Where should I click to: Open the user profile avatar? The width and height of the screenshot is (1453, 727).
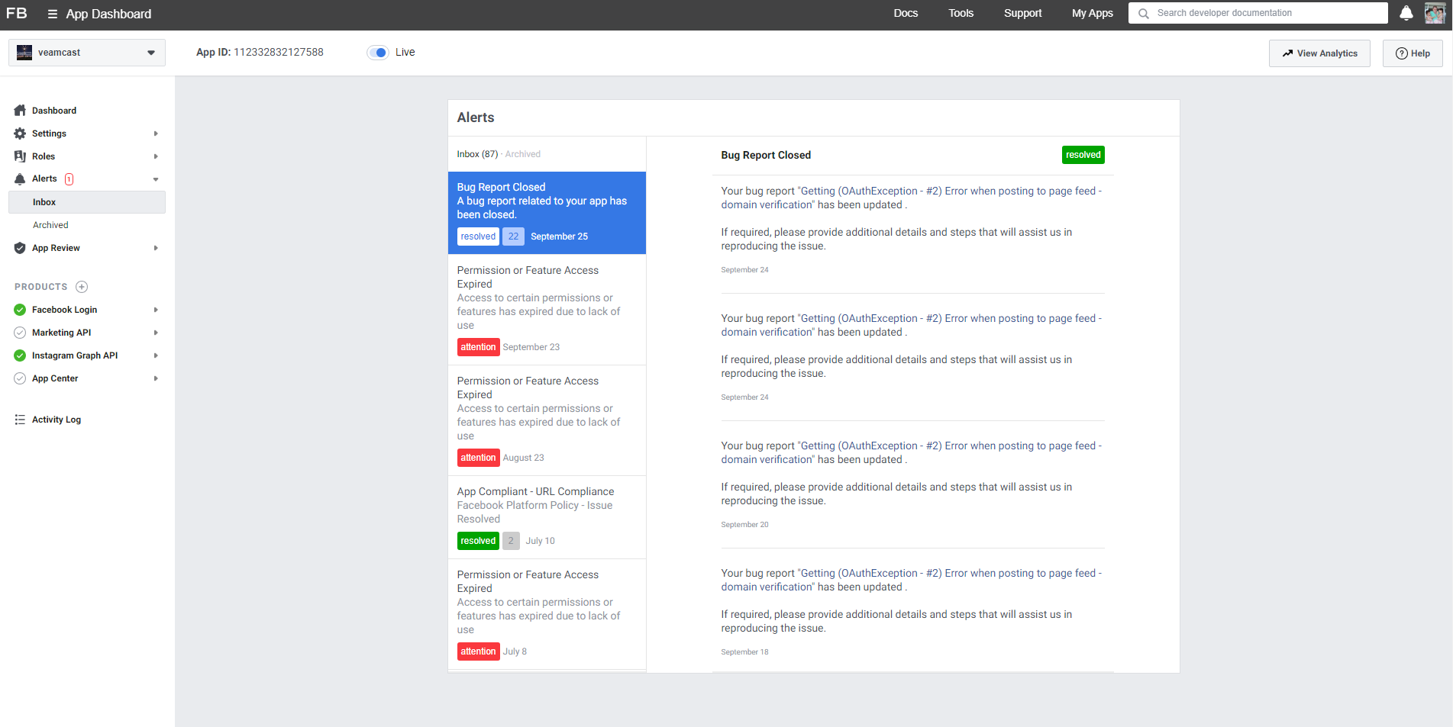click(1434, 13)
